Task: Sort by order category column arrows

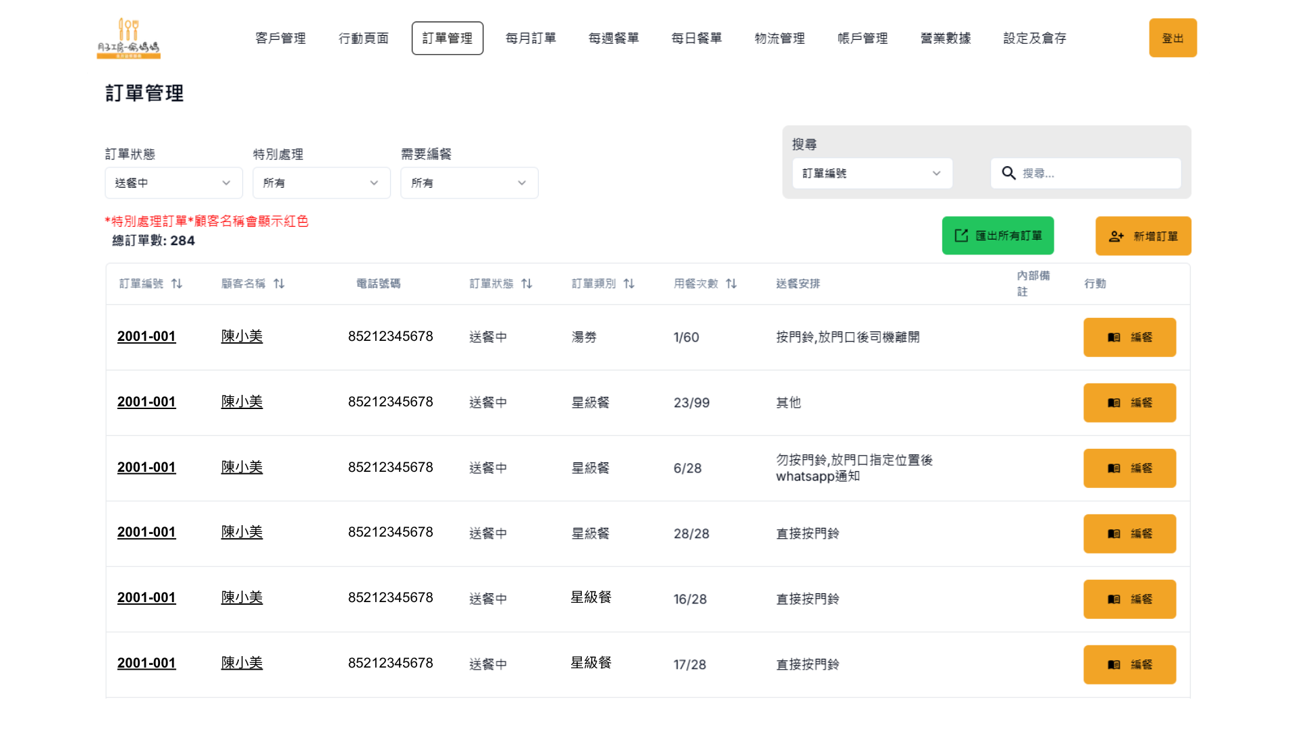Action: click(628, 283)
